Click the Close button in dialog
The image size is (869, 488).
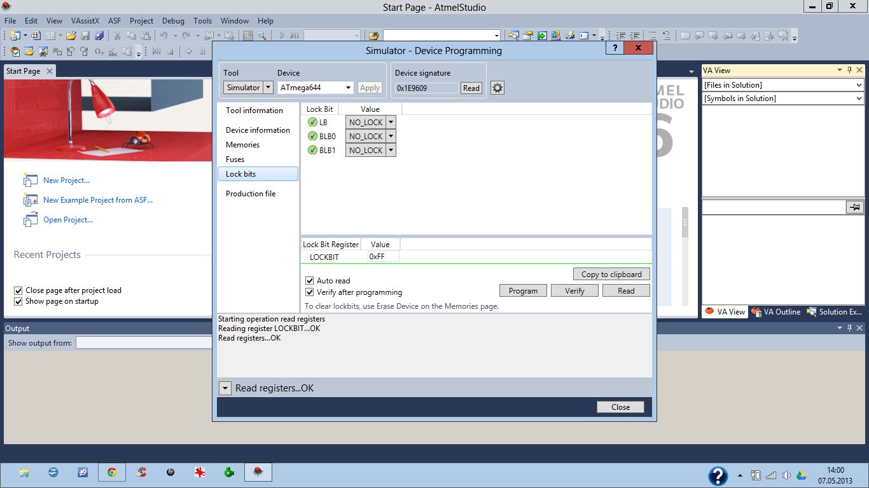[620, 407]
